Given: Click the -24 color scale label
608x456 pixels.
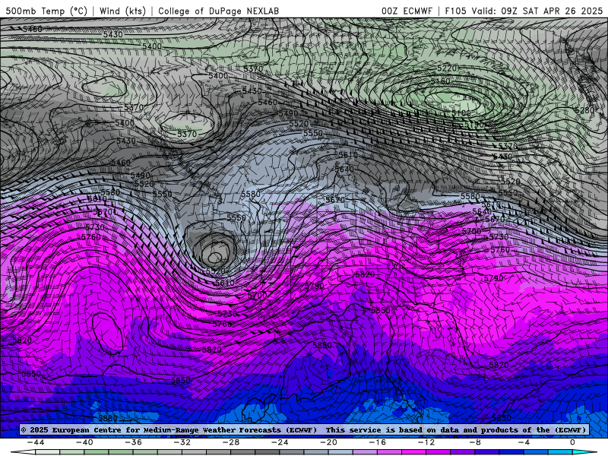Looking at the screenshot, I should (280, 442).
